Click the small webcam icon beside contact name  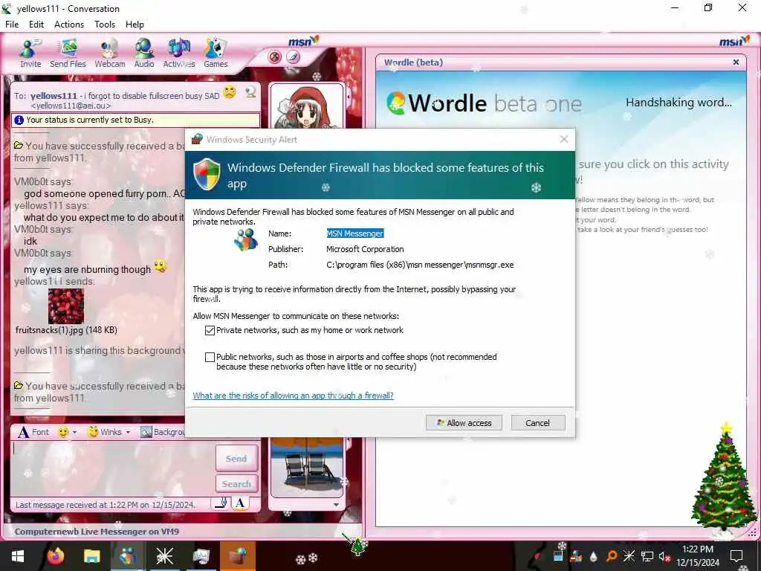tap(250, 91)
